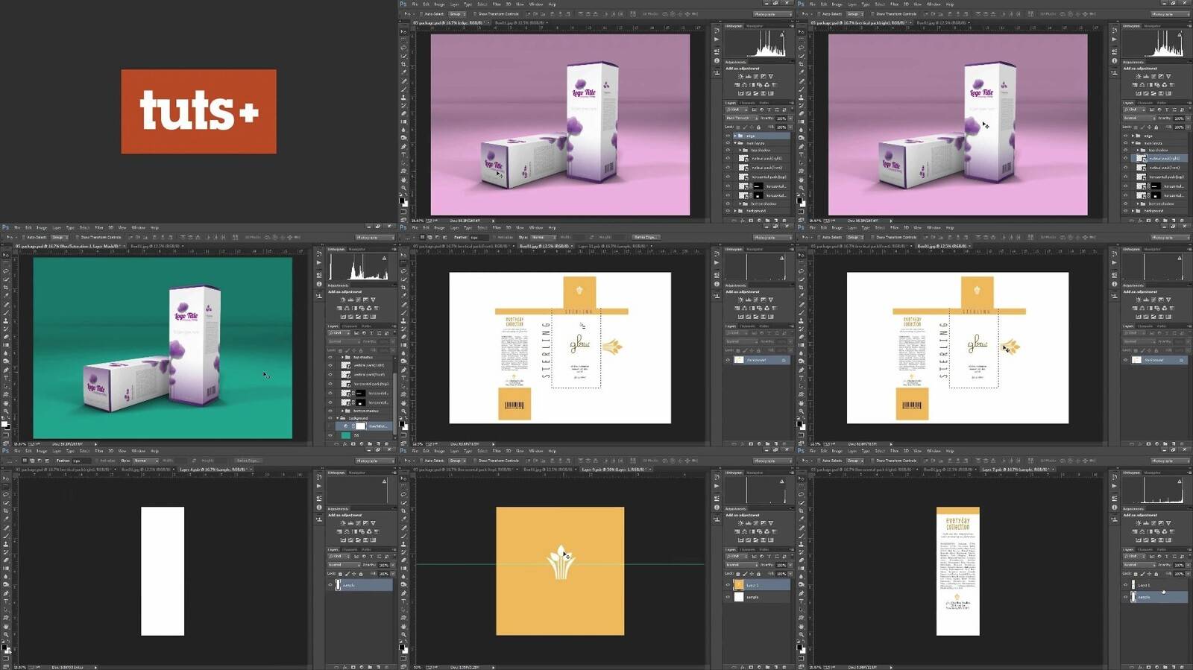Click foreground color swatch in the teal-background window
Image resolution: width=1193 pixels, height=670 pixels.
click(x=4, y=423)
